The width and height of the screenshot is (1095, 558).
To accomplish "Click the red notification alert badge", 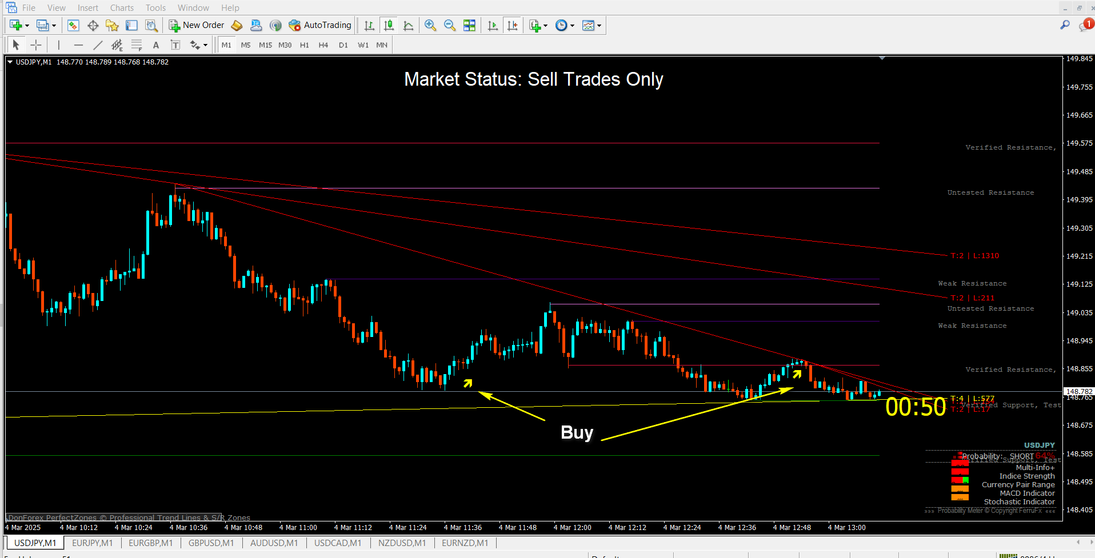I will (1088, 24).
